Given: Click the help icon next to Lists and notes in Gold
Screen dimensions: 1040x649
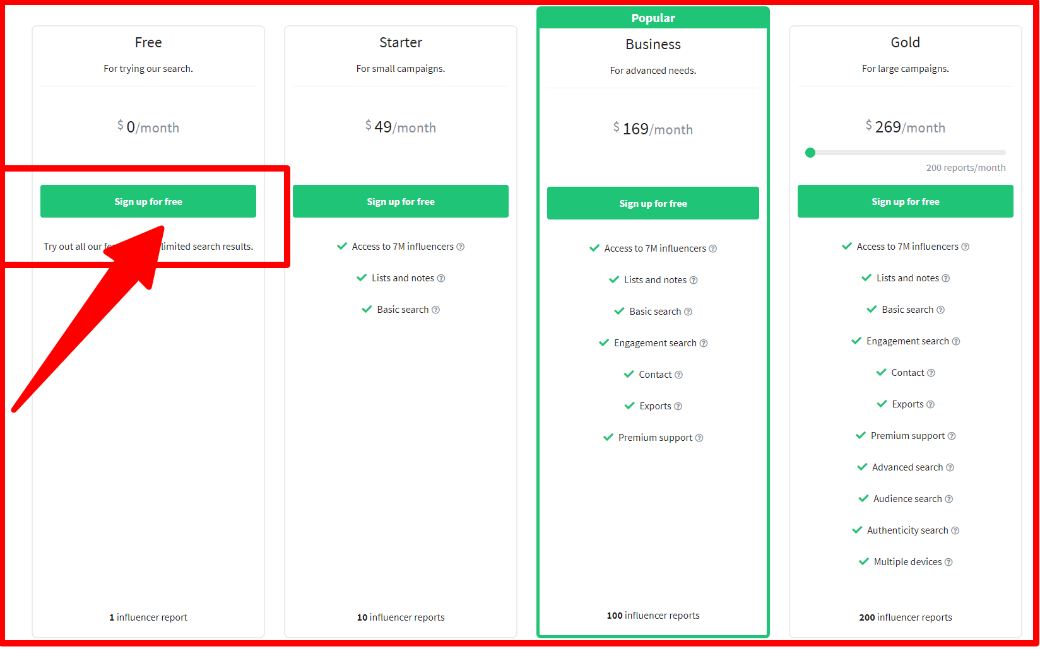Looking at the screenshot, I should pyautogui.click(x=946, y=278).
